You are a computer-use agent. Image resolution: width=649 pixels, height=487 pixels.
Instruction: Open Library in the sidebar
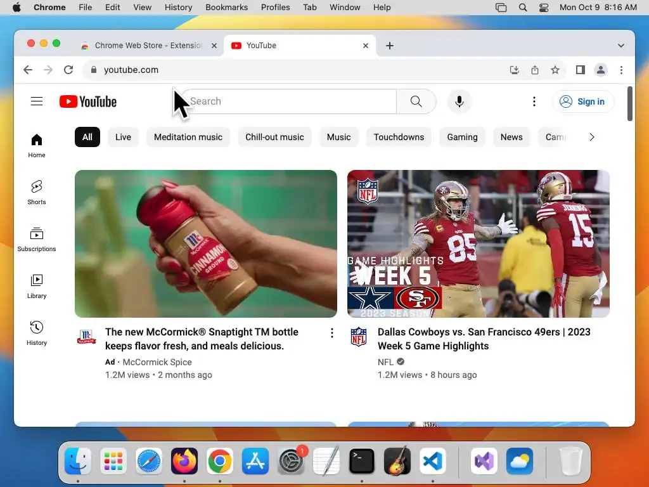tap(37, 287)
